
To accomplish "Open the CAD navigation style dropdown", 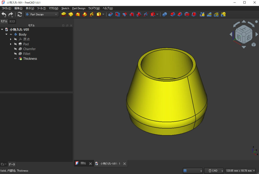I will [x=214, y=171].
